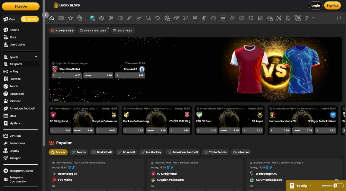346x191 pixels.
Task: Toggle the Quick Bet switch
Action: pyautogui.click(x=338, y=186)
